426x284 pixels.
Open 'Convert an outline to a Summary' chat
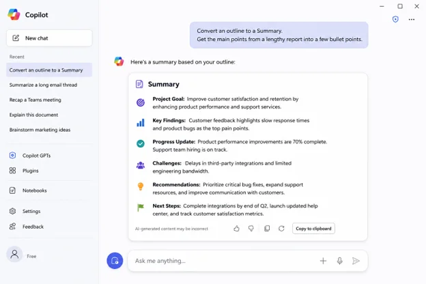(x=49, y=70)
